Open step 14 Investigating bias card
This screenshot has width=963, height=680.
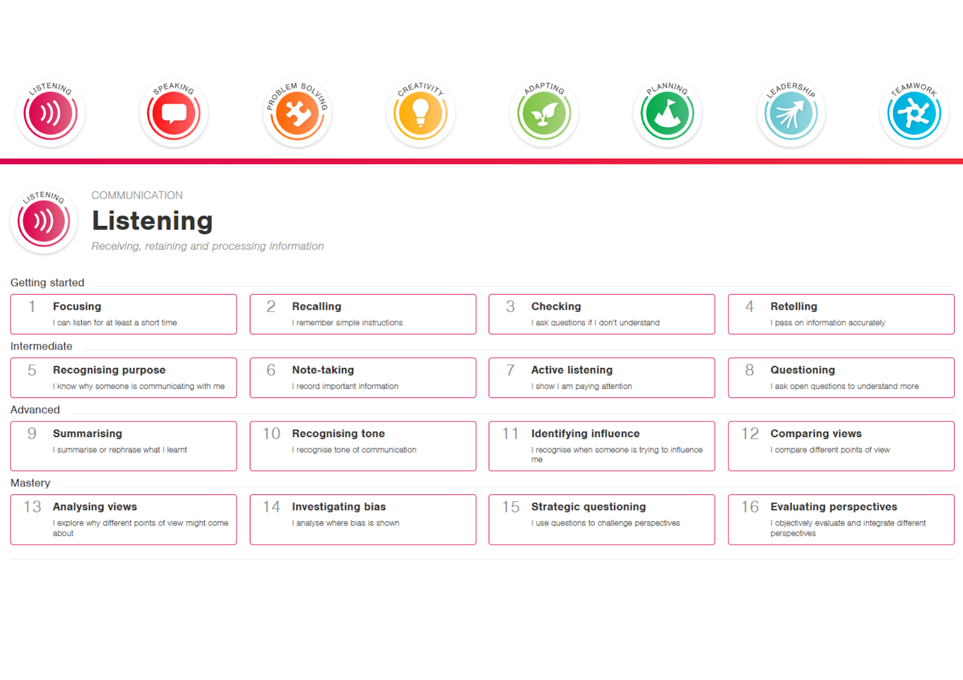(363, 519)
